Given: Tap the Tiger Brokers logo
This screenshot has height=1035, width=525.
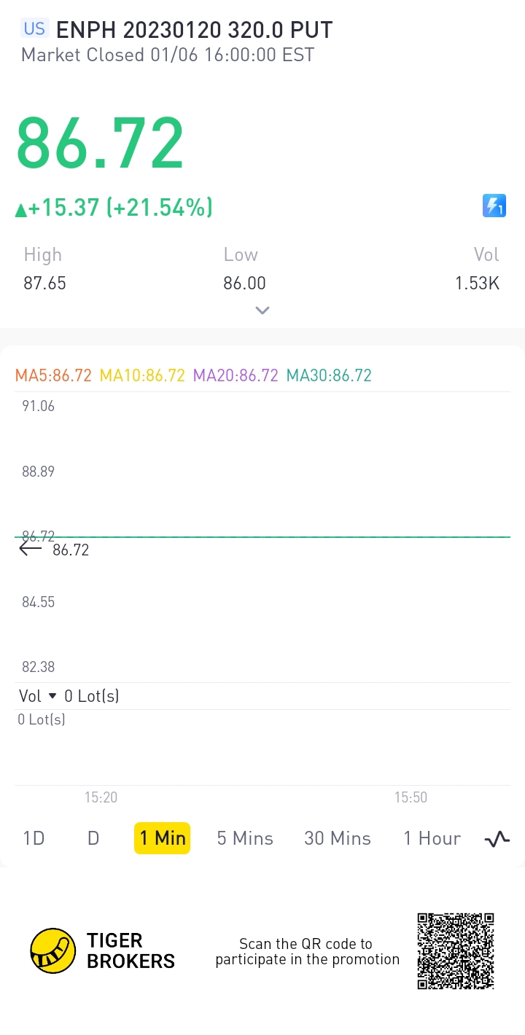Looking at the screenshot, I should tap(53, 951).
